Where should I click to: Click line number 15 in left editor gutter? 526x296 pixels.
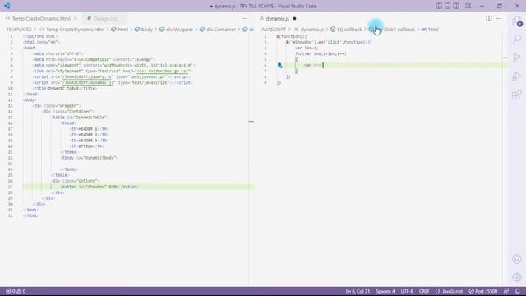click(x=11, y=118)
